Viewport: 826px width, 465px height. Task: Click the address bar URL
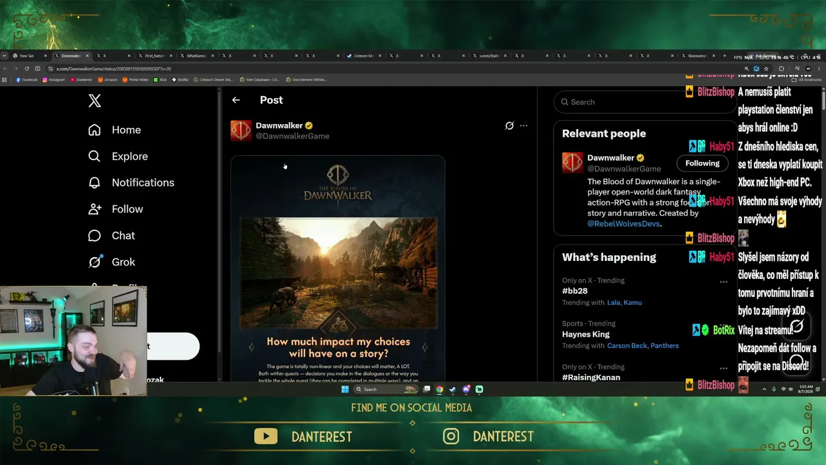114,68
